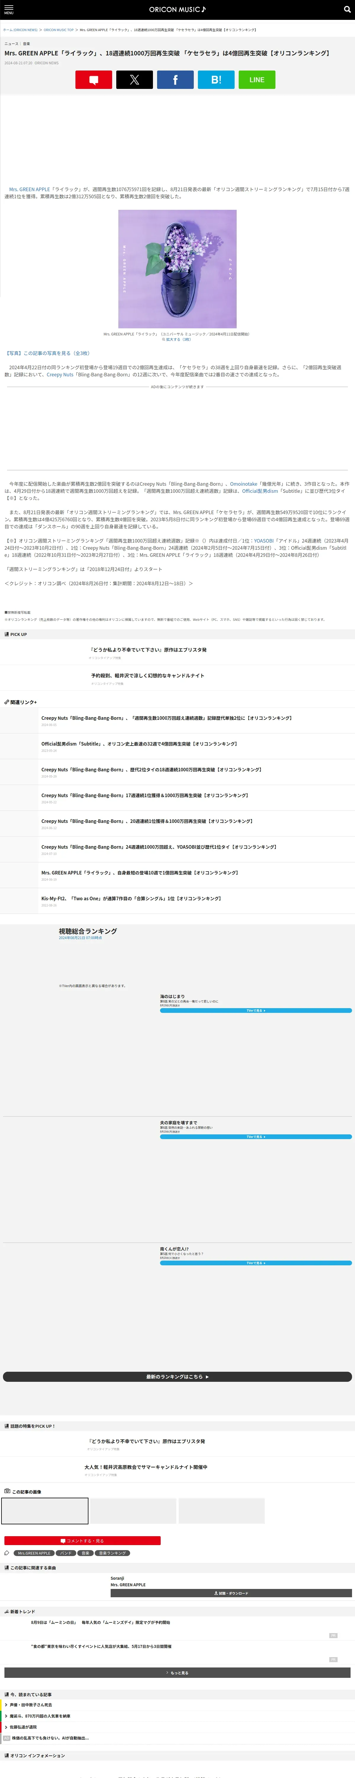The image size is (355, 1778).
Task: Click the ホーム (ORICON NEWS) breadcrumb
Action: [20, 30]
